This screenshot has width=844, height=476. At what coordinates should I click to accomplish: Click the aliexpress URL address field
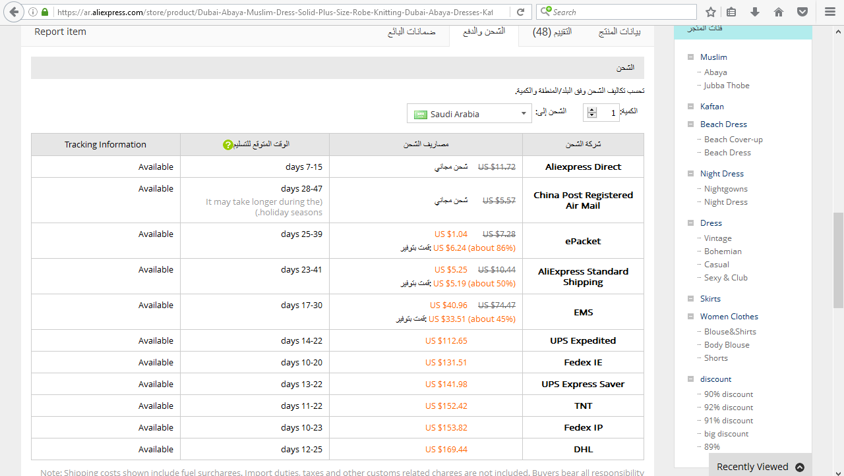(274, 12)
